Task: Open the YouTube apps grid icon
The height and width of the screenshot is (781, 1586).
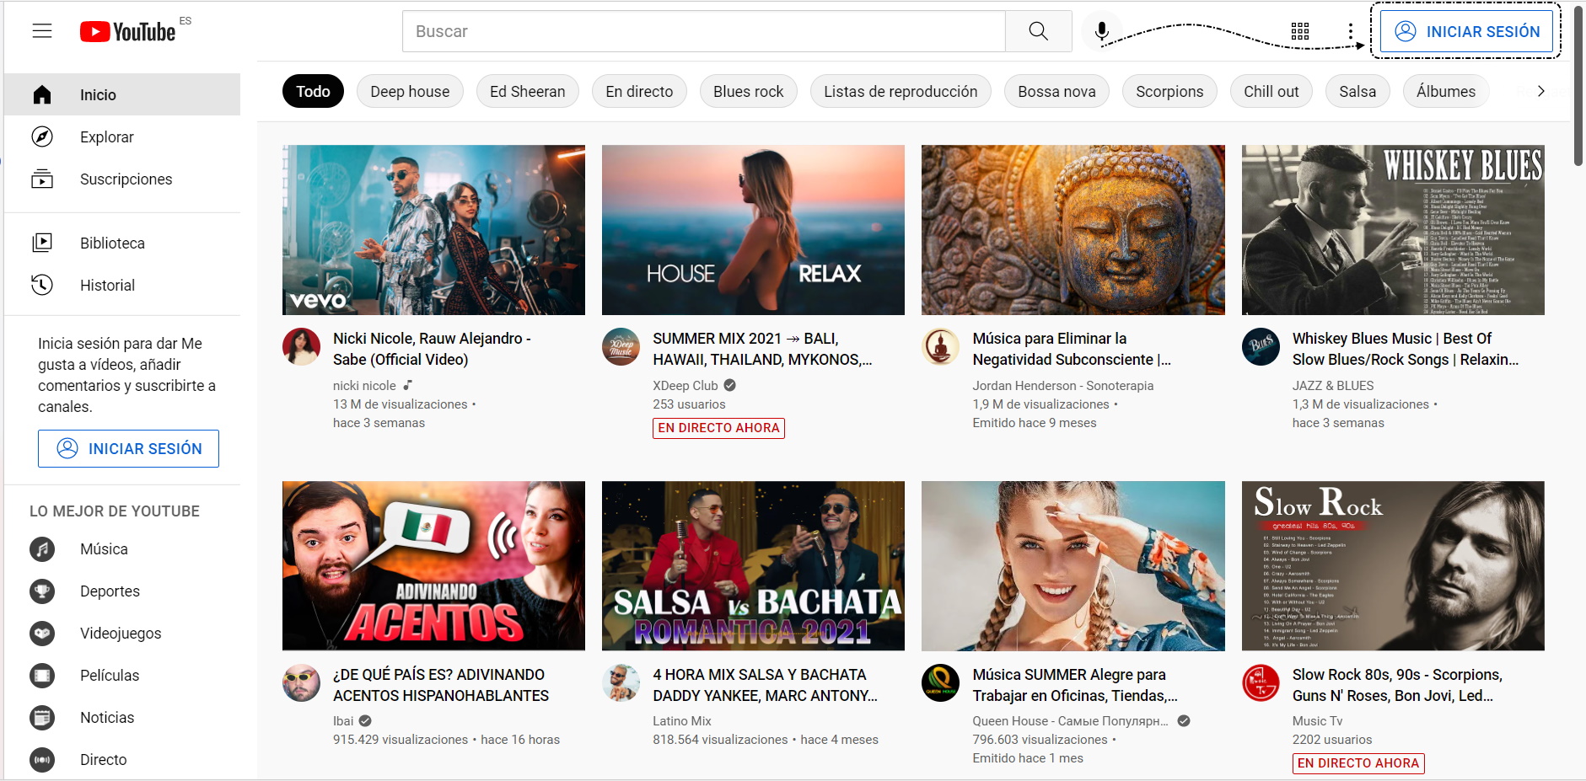Action: click(1300, 31)
